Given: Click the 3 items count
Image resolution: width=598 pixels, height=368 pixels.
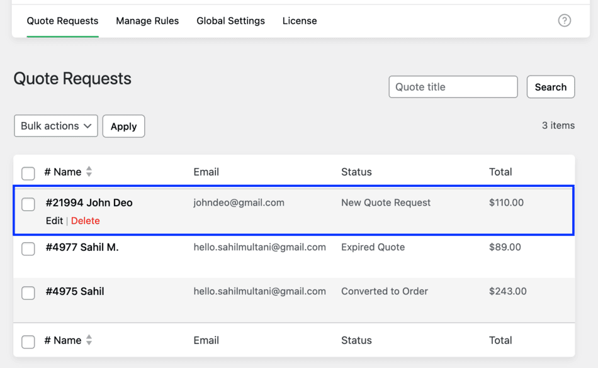Looking at the screenshot, I should (x=558, y=125).
